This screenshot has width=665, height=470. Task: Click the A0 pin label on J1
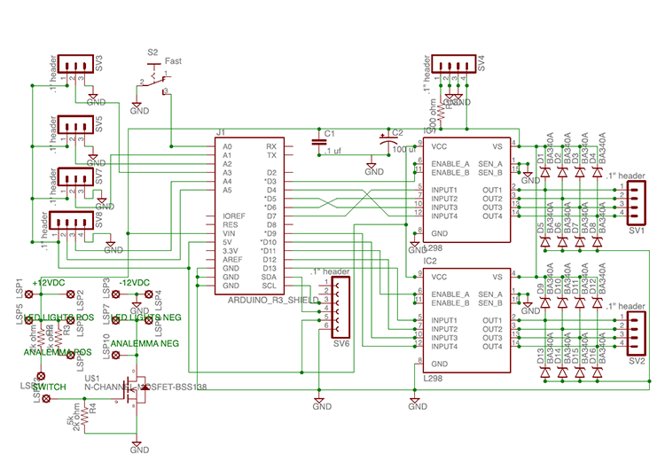[227, 147]
